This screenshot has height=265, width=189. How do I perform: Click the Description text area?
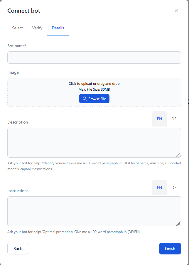(94, 142)
